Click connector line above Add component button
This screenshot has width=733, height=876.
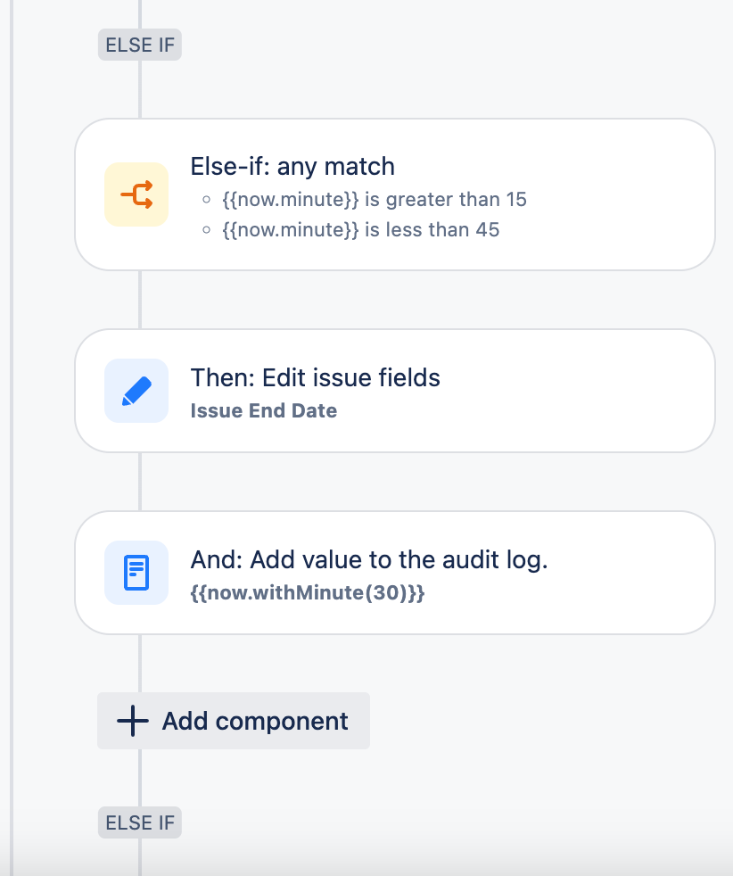[x=140, y=664]
